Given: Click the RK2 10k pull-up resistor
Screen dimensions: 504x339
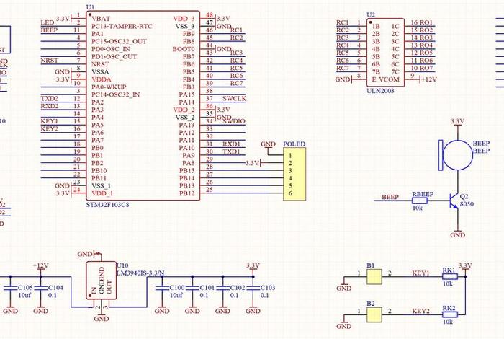Looking at the screenshot, I should pos(449,315).
